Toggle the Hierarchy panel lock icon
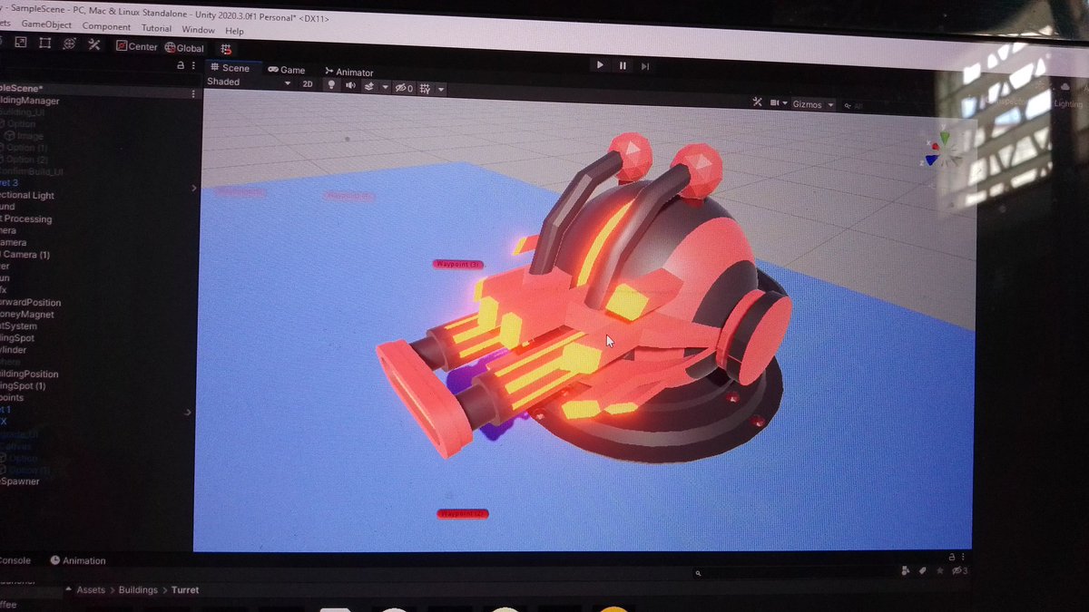 [x=181, y=66]
